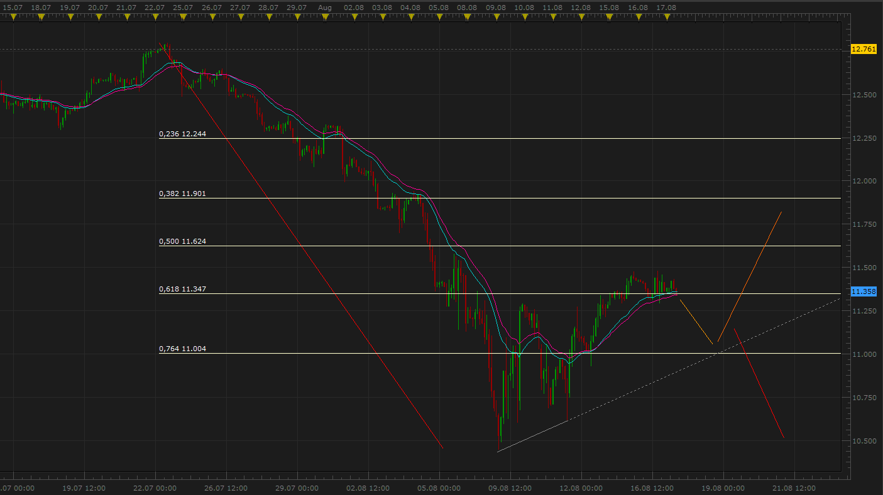Click the yellow 12.761 price tag
Image resolution: width=883 pixels, height=495 pixels.
coord(862,49)
